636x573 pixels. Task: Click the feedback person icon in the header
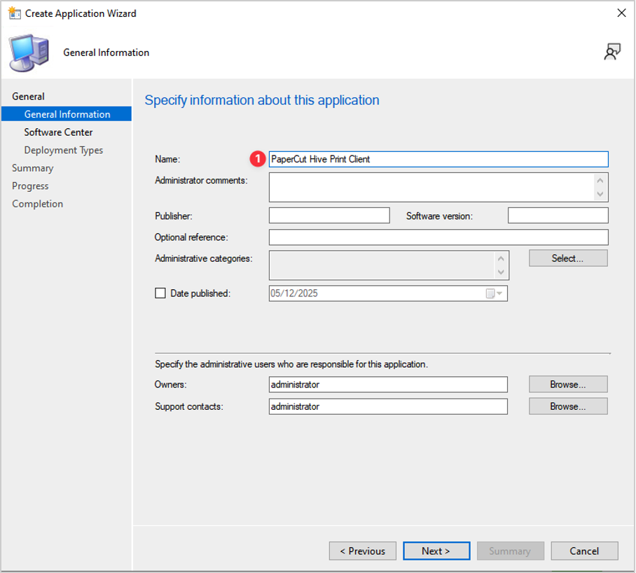(612, 52)
